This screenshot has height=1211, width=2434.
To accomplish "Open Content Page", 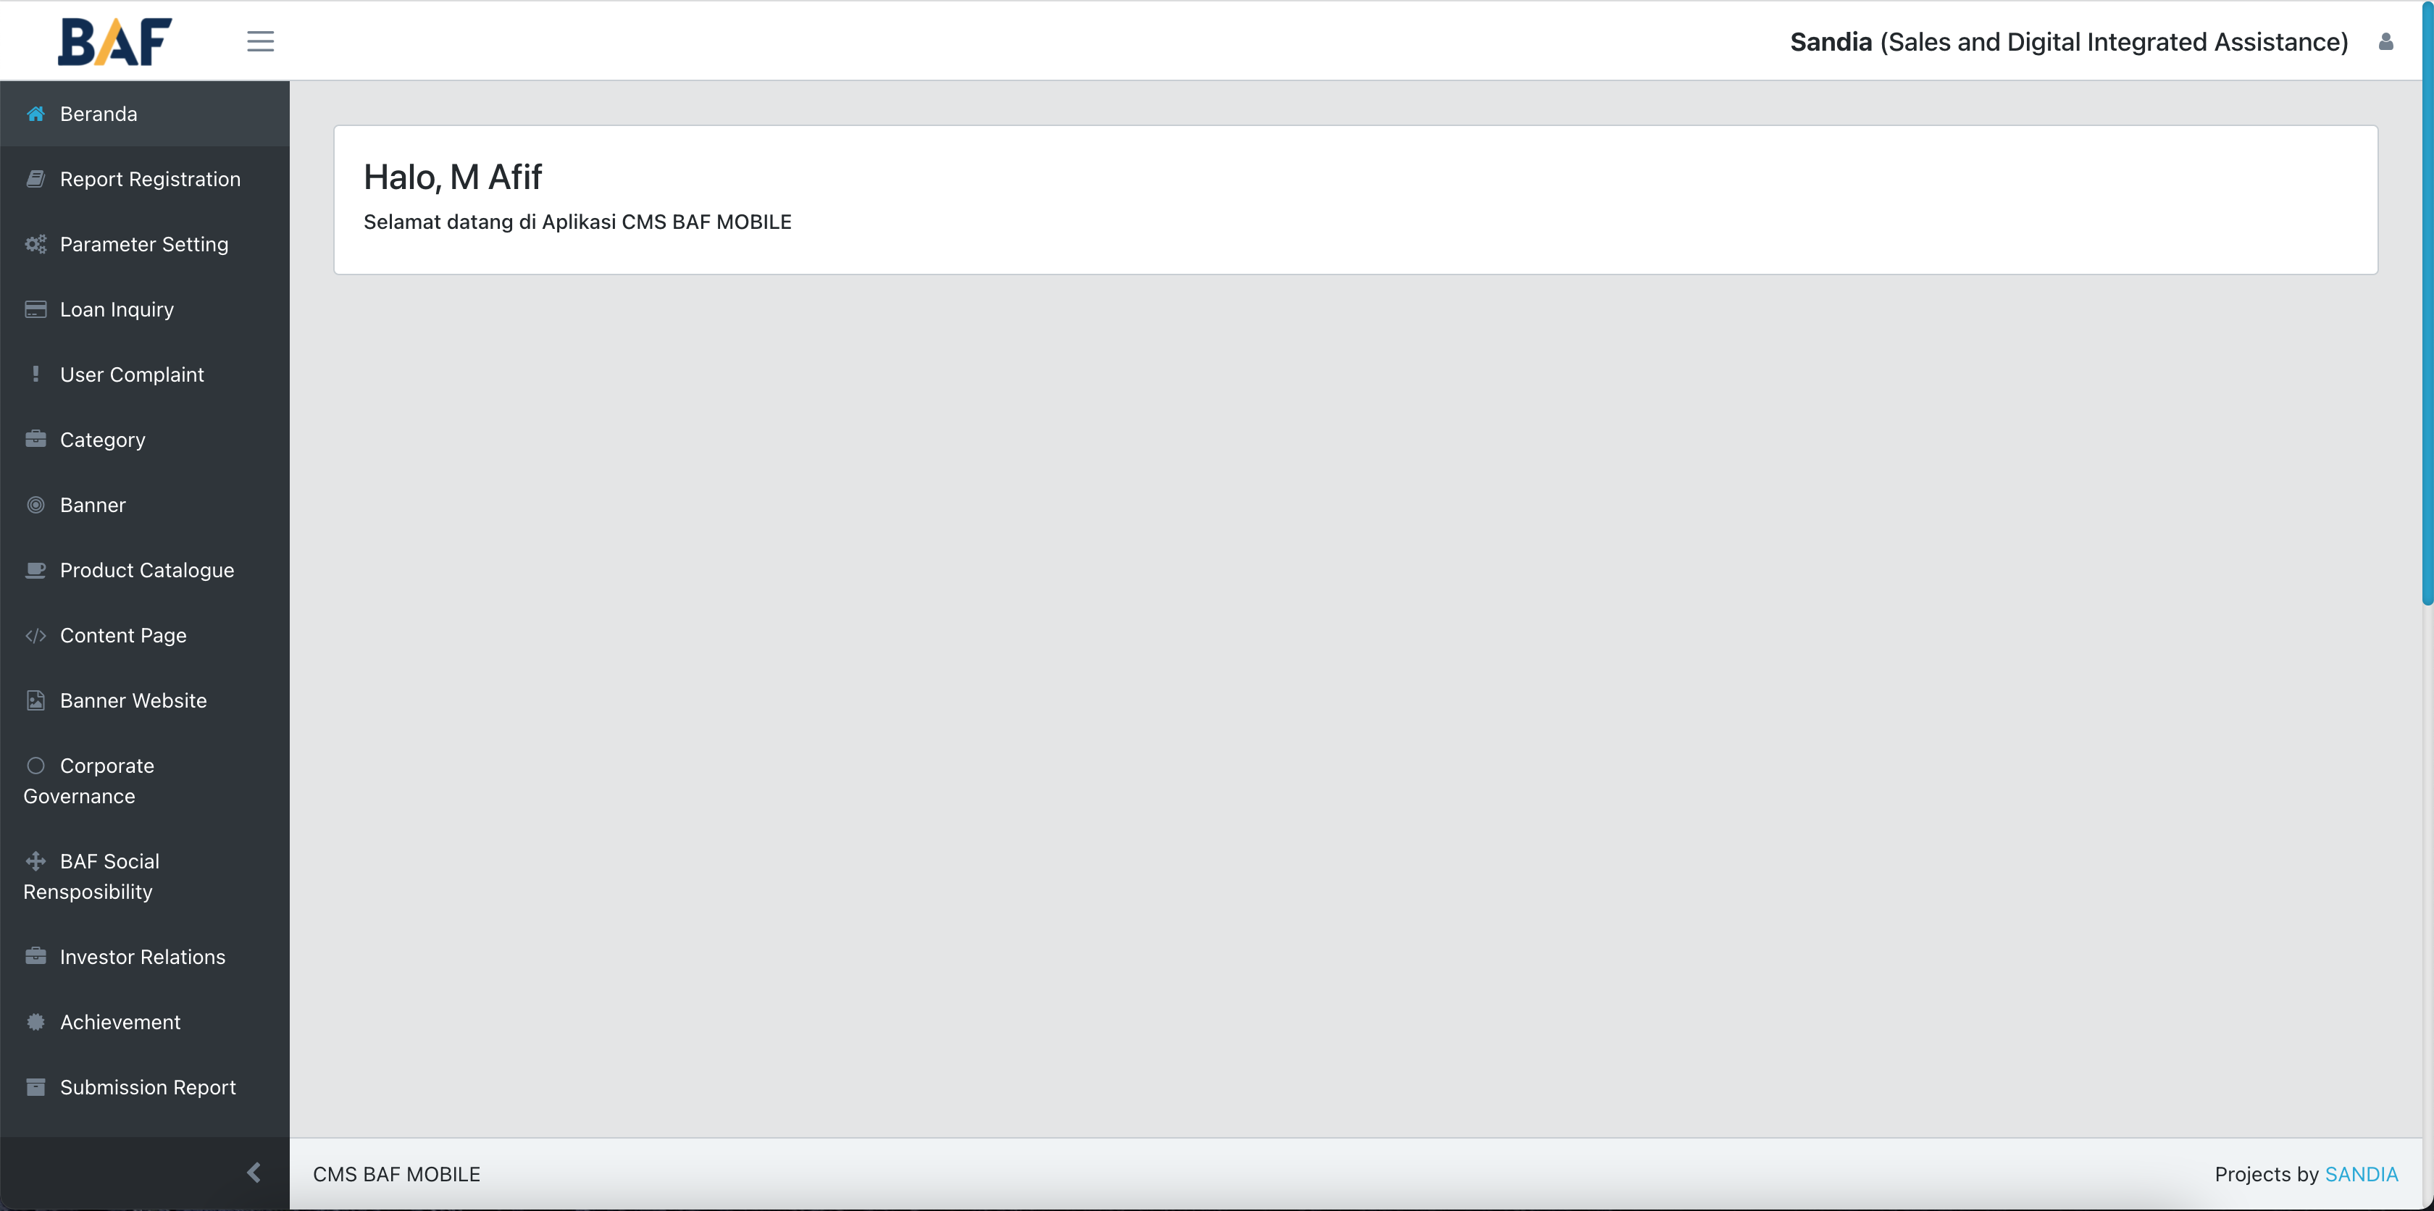I will pyautogui.click(x=145, y=634).
